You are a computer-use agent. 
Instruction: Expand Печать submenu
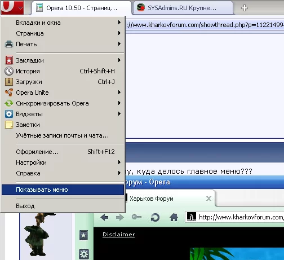(63, 44)
